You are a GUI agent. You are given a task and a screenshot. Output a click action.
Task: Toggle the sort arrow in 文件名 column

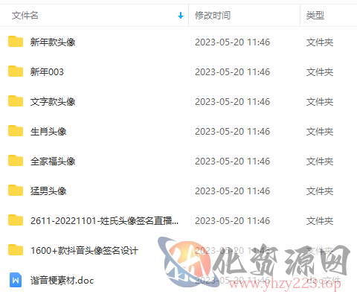(x=181, y=16)
